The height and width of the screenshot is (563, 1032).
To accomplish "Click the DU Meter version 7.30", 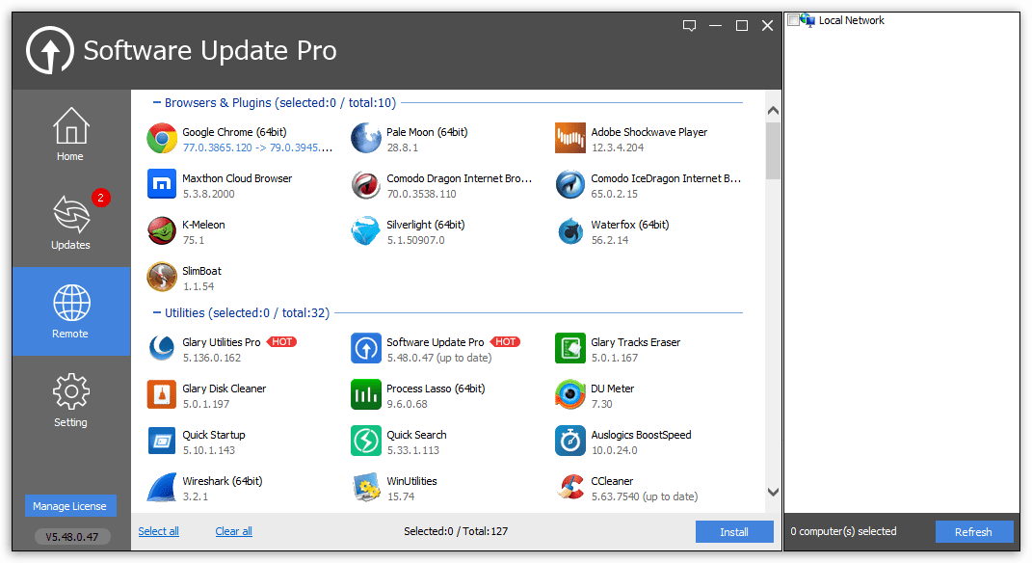I will 601,404.
